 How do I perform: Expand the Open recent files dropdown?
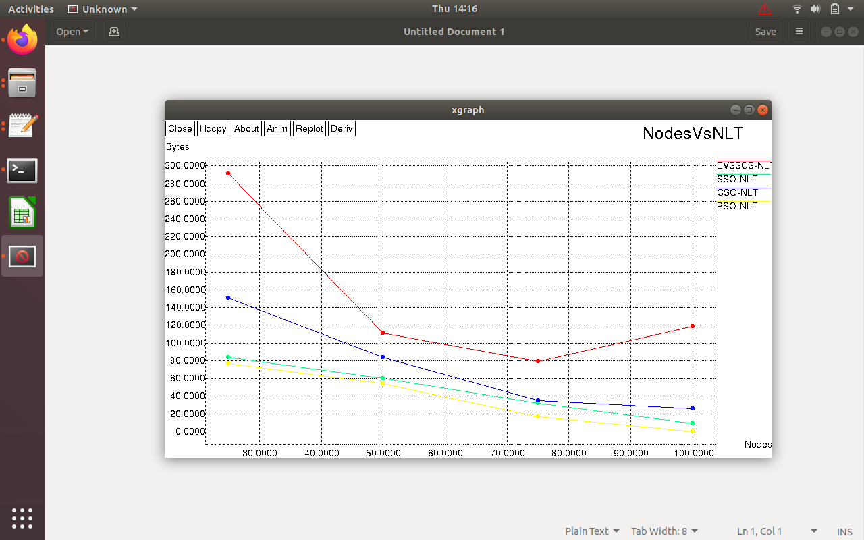tap(73, 32)
